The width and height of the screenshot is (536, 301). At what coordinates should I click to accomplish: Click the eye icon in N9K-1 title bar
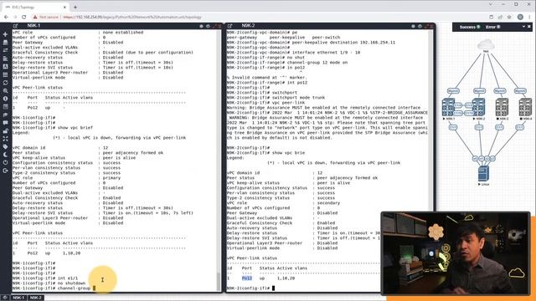(x=208, y=26)
